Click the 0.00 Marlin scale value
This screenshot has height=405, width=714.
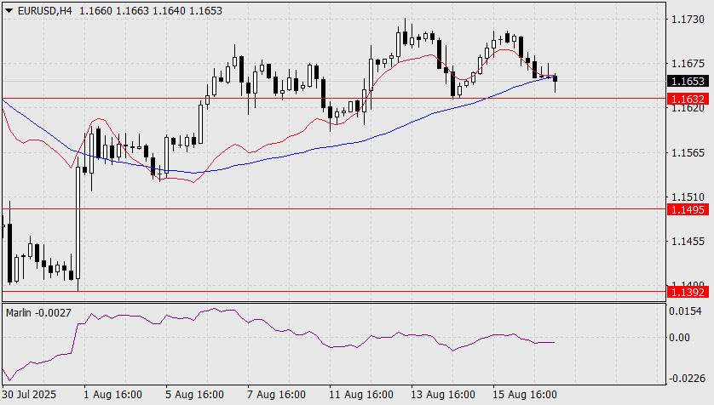tap(679, 337)
